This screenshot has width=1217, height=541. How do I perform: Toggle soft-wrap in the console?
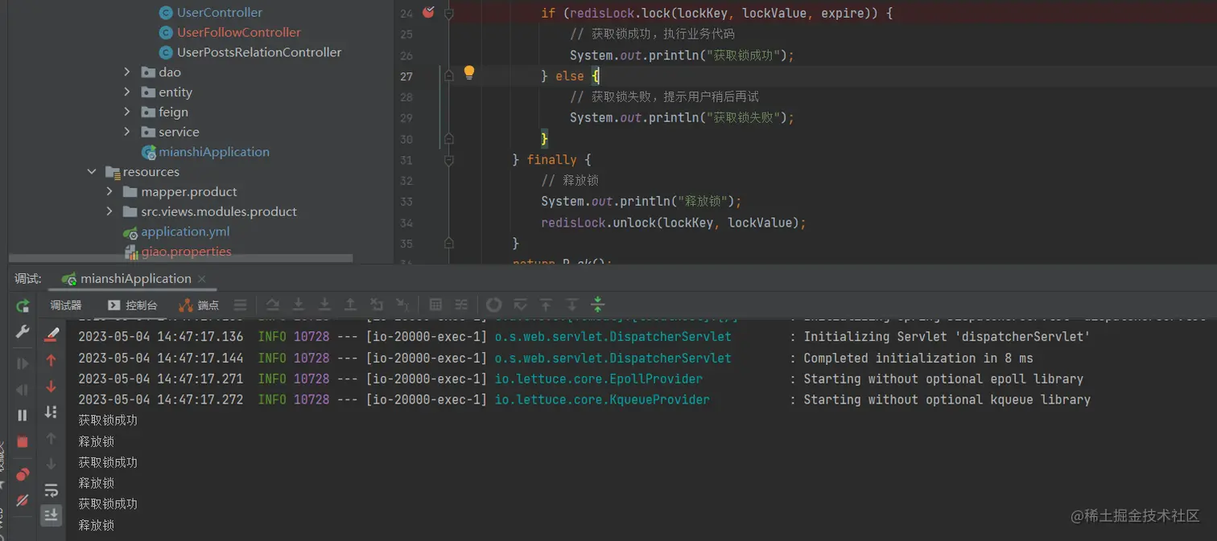52,490
